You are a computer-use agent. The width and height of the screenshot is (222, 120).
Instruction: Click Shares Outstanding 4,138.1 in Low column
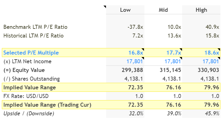pyautogui.click(x=134, y=79)
